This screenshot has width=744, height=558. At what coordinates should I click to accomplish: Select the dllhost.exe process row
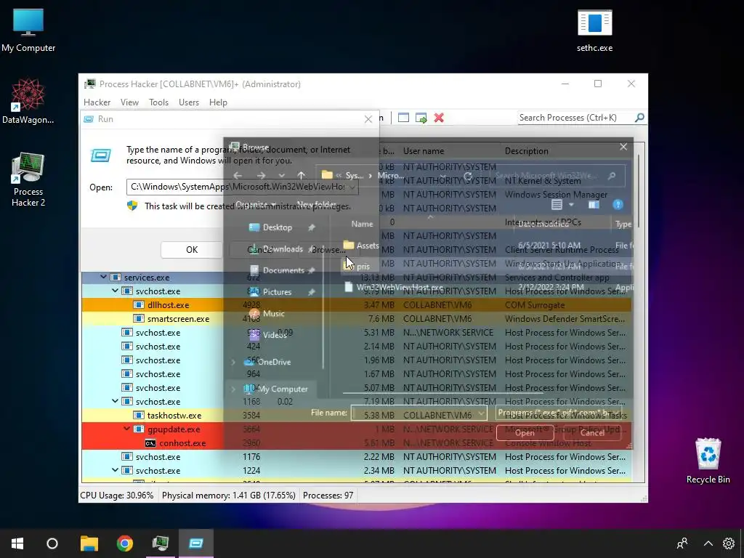(x=356, y=304)
